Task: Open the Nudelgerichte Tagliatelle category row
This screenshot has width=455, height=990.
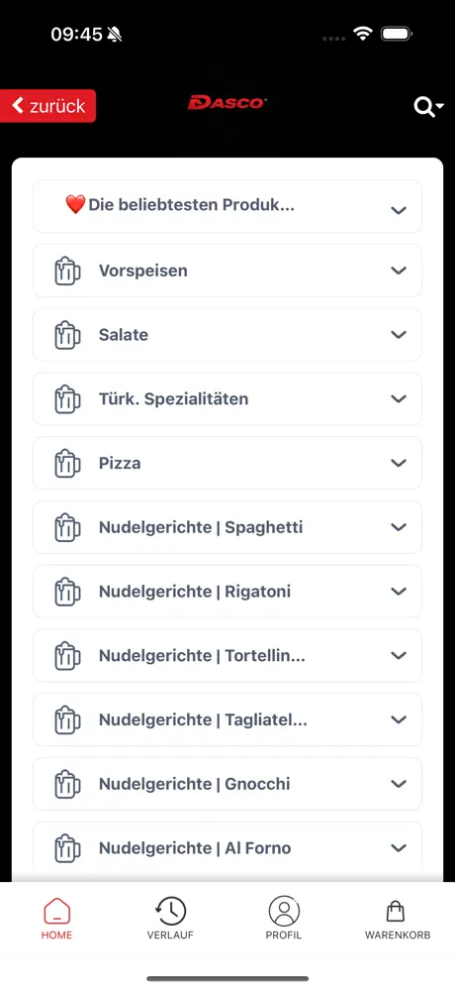Action: pyautogui.click(x=227, y=719)
